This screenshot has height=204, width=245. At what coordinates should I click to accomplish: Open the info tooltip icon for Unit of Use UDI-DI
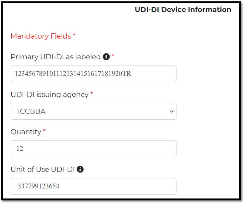pyautogui.click(x=80, y=169)
